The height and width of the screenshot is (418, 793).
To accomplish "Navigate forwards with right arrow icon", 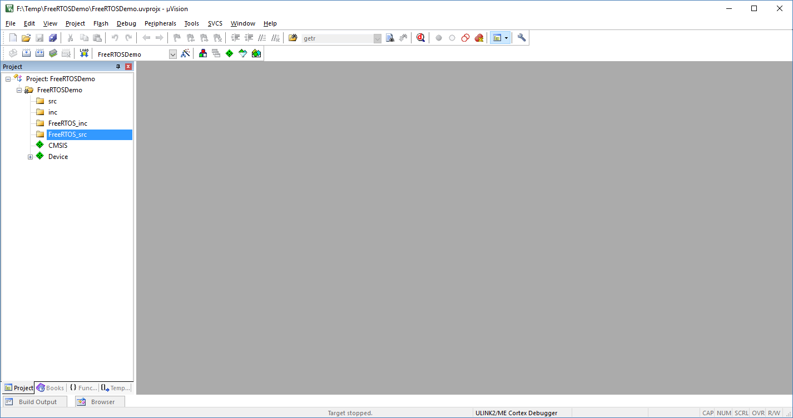I will coord(160,38).
